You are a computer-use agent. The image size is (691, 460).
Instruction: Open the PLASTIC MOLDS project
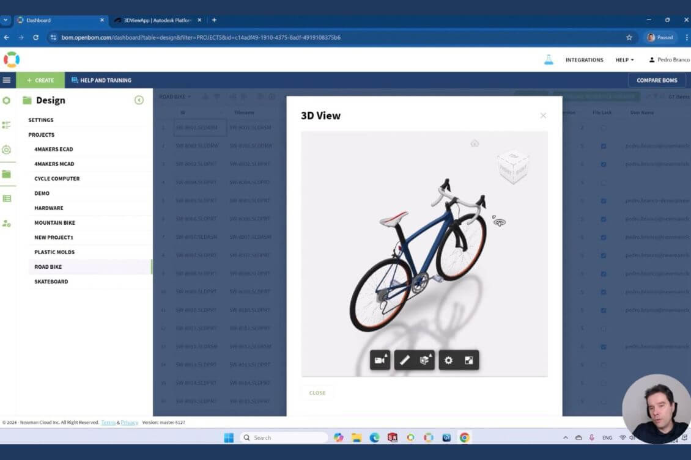(x=54, y=252)
